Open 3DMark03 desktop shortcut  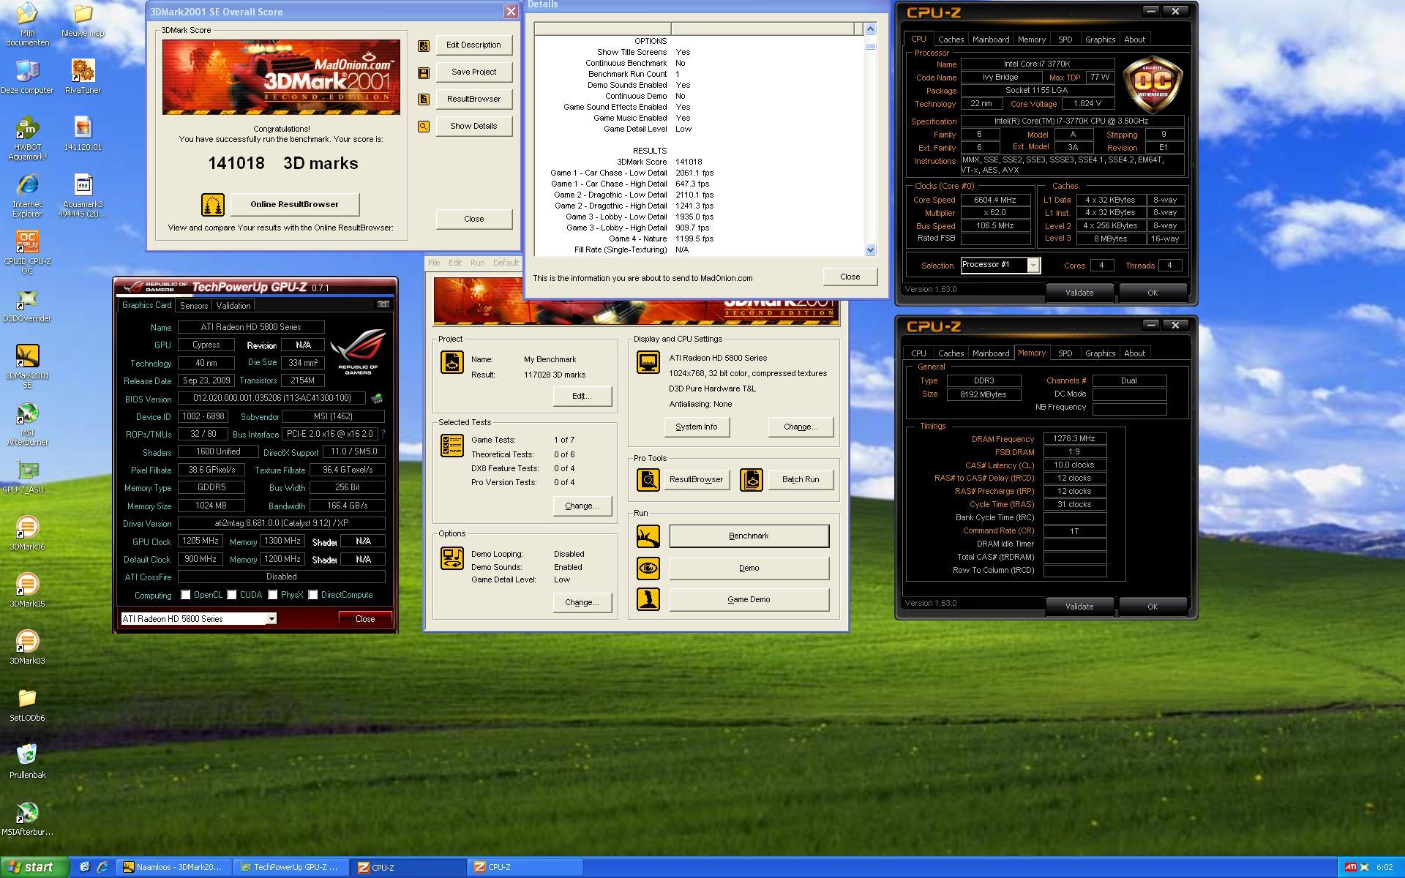pos(27,648)
